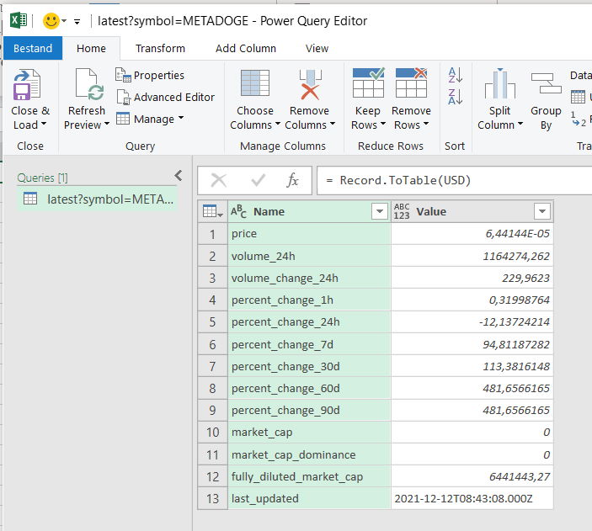The width and height of the screenshot is (592, 531).
Task: Open the Close & Load dropdown arrow
Action: 44,124
